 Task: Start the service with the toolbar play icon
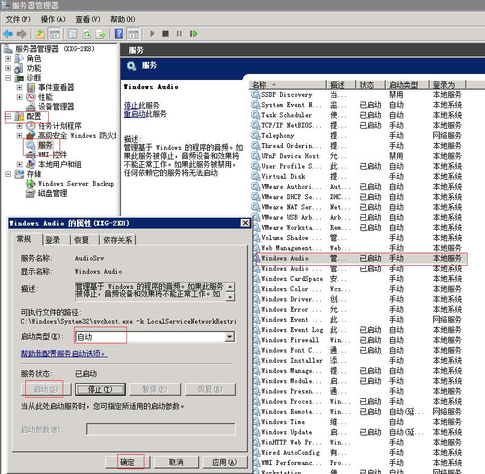point(153,33)
